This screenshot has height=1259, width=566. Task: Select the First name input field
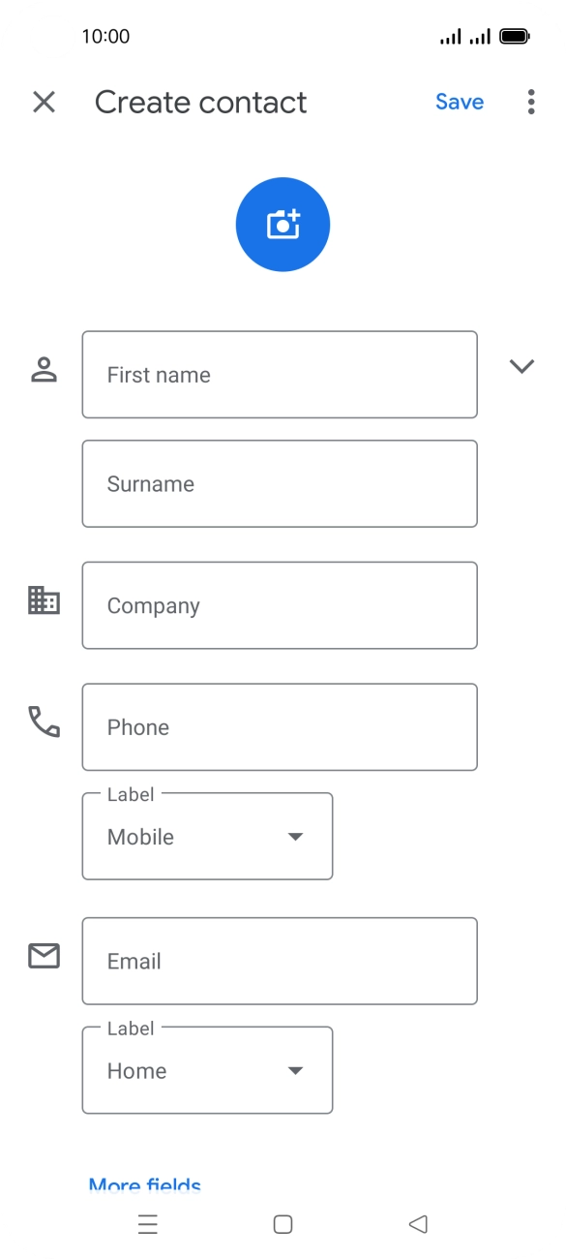coord(280,375)
